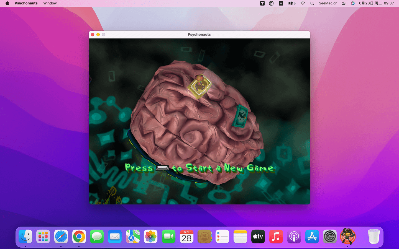Image resolution: width=399 pixels, height=249 pixels.
Task: Open the Psychonauts app menu
Action: [26, 3]
